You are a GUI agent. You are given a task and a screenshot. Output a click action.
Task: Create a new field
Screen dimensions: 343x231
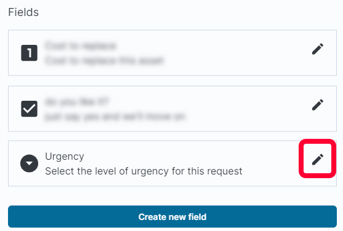tap(172, 216)
